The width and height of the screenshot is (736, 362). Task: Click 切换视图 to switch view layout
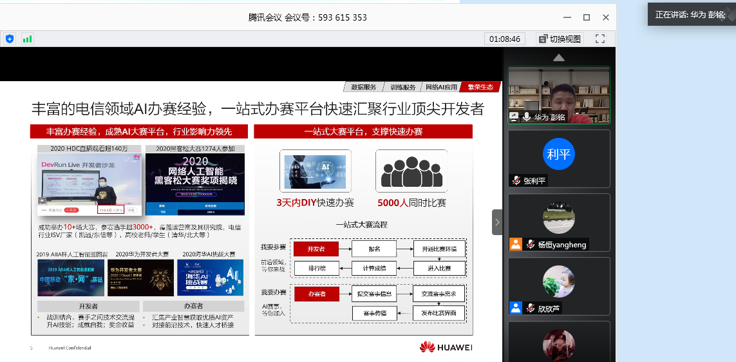pos(560,39)
